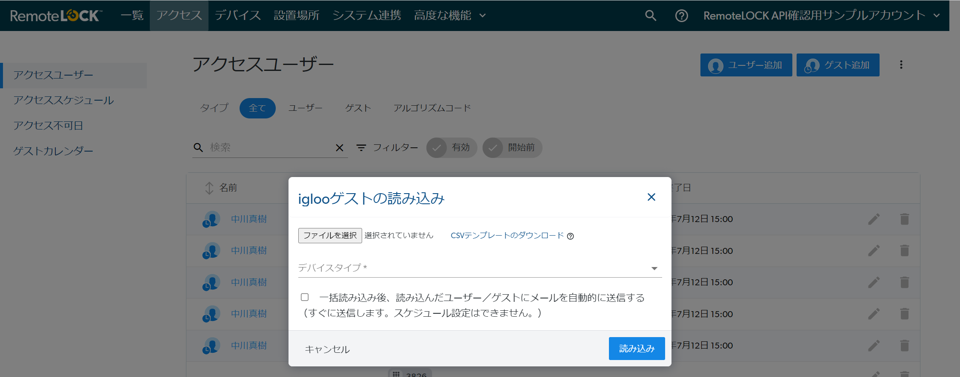Viewport: 960px width, 377px height.
Task: Click the RemoteLOCK logo
Action: tap(56, 16)
